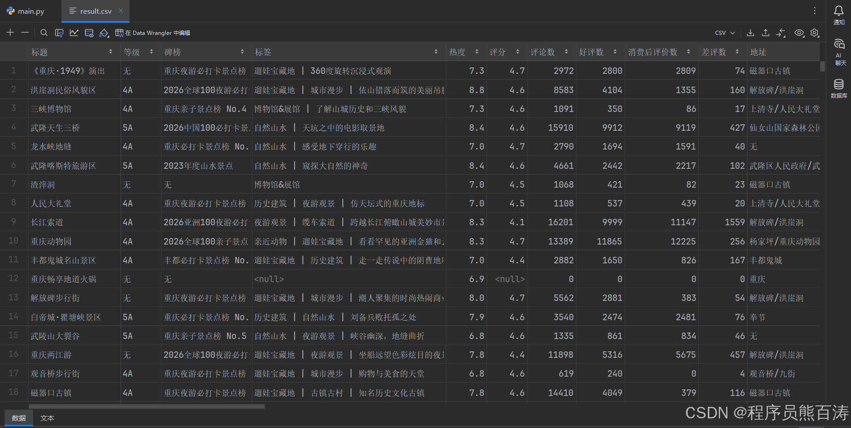The width and height of the screenshot is (851, 428).
Task: Open the notifications bell panel
Action: (x=839, y=15)
